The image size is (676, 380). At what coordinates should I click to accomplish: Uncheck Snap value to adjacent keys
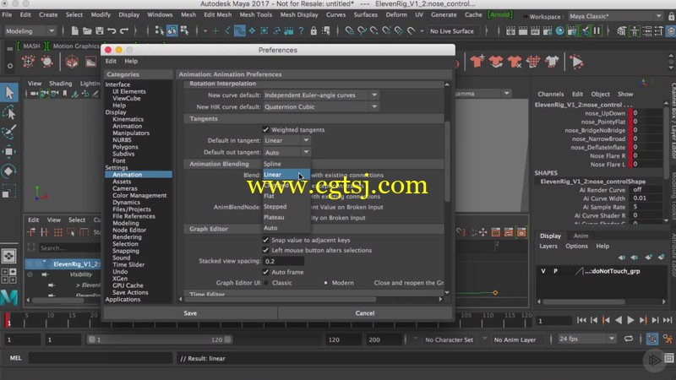click(265, 240)
